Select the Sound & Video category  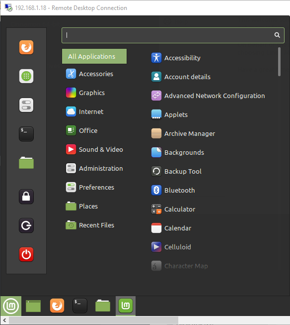(x=94, y=149)
